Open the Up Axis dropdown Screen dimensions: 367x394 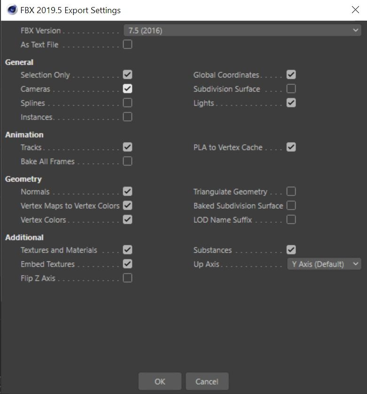324,264
